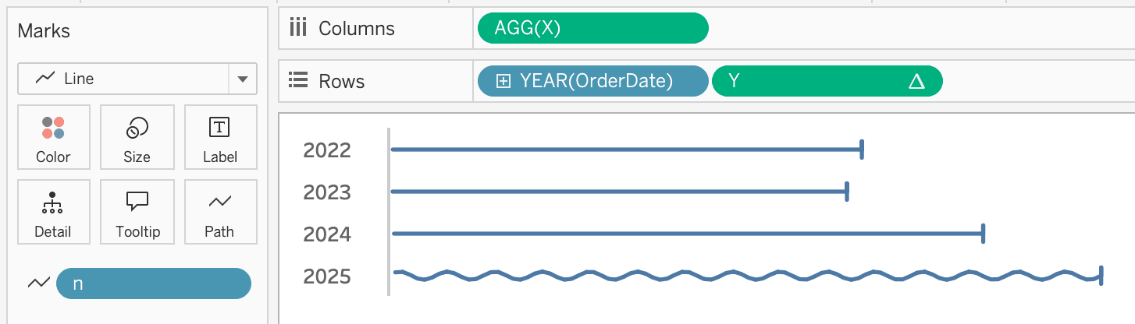Viewport: 1135px width, 324px height.
Task: Click the Rows shelf grid icon
Action: pyautogui.click(x=297, y=81)
